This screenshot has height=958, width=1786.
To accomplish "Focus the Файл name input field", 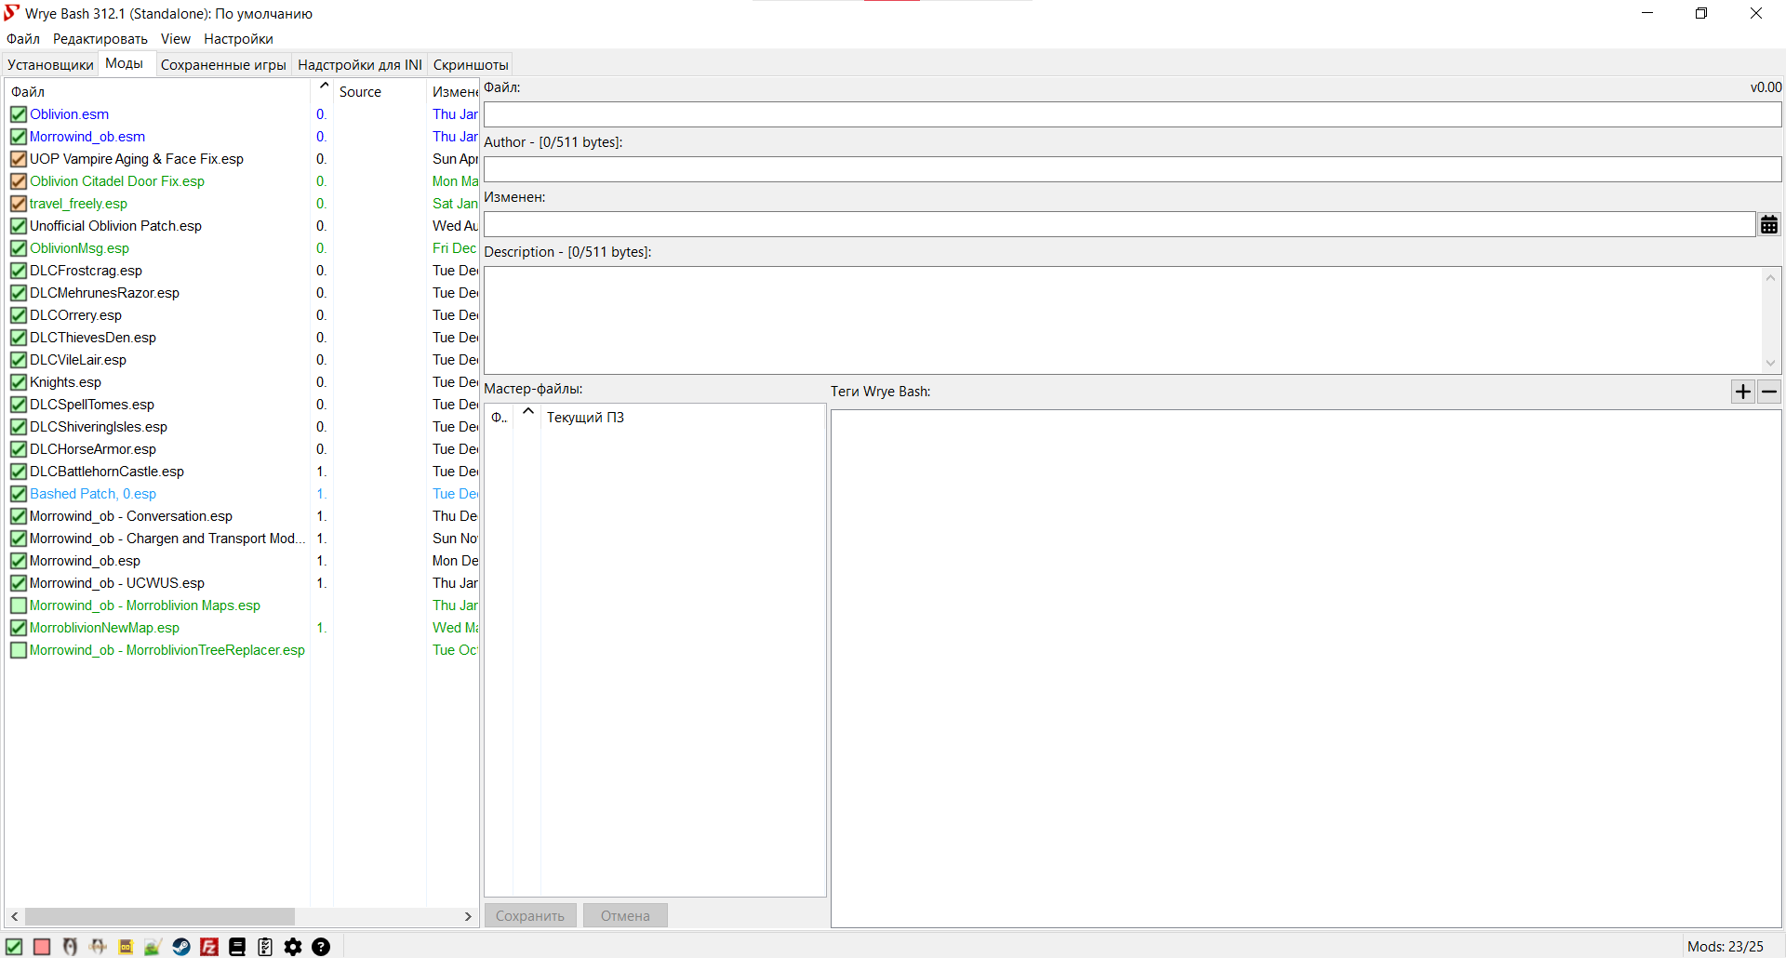I will [1132, 114].
